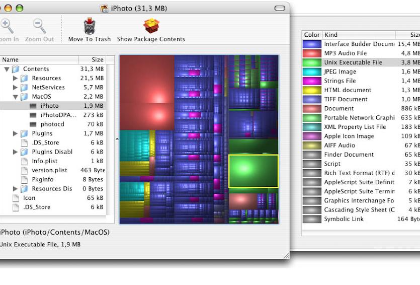
Task: Select the Symbolic Link kind row
Action: tap(361, 219)
